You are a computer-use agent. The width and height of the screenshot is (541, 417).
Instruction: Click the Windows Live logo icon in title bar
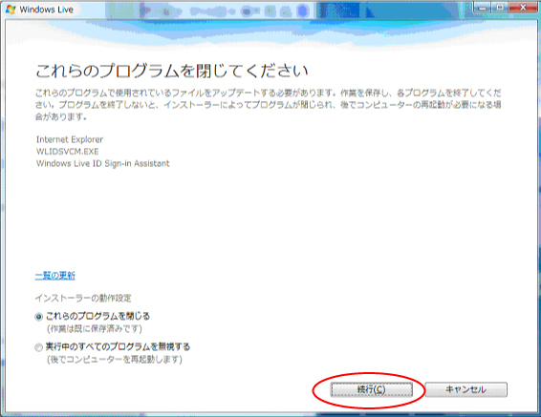pos(11,10)
